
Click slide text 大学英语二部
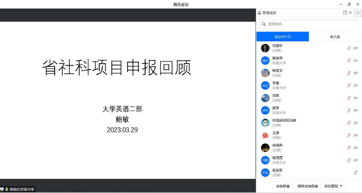pyautogui.click(x=122, y=109)
